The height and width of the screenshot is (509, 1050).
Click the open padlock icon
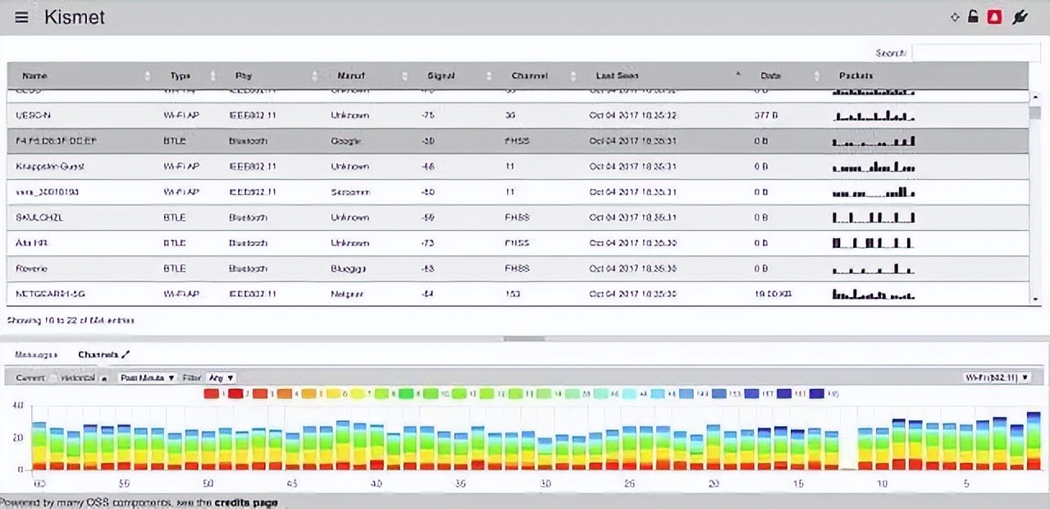(x=973, y=17)
